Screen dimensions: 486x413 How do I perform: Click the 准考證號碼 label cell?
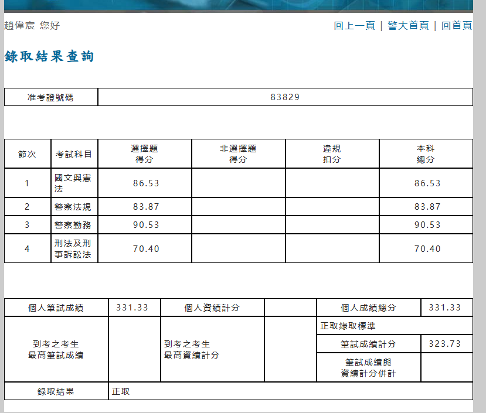click(x=51, y=97)
